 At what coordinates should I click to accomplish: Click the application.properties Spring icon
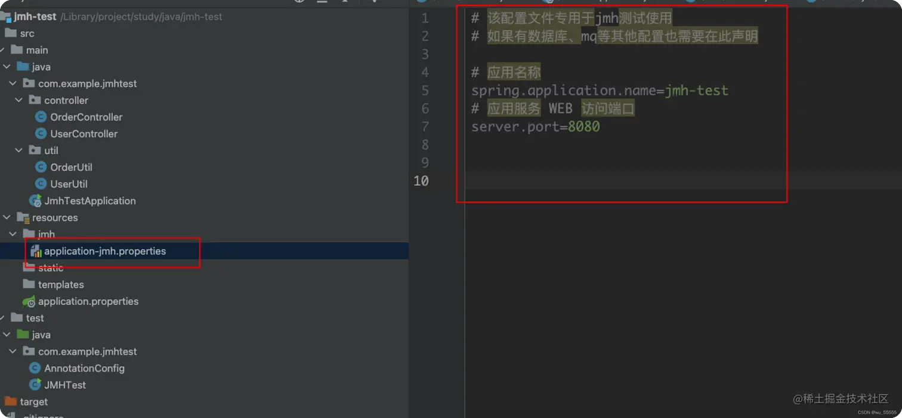pos(29,301)
